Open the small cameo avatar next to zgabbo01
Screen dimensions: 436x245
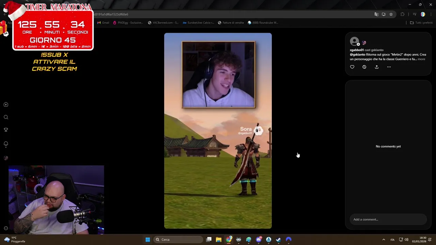click(x=364, y=43)
